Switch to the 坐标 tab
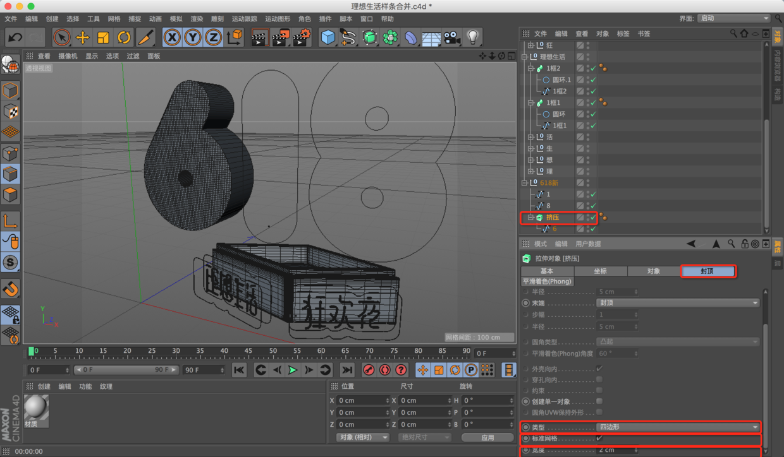The width and height of the screenshot is (784, 457). pos(600,271)
